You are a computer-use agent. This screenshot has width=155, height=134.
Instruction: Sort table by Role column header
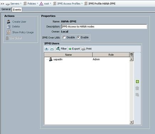click(111, 55)
